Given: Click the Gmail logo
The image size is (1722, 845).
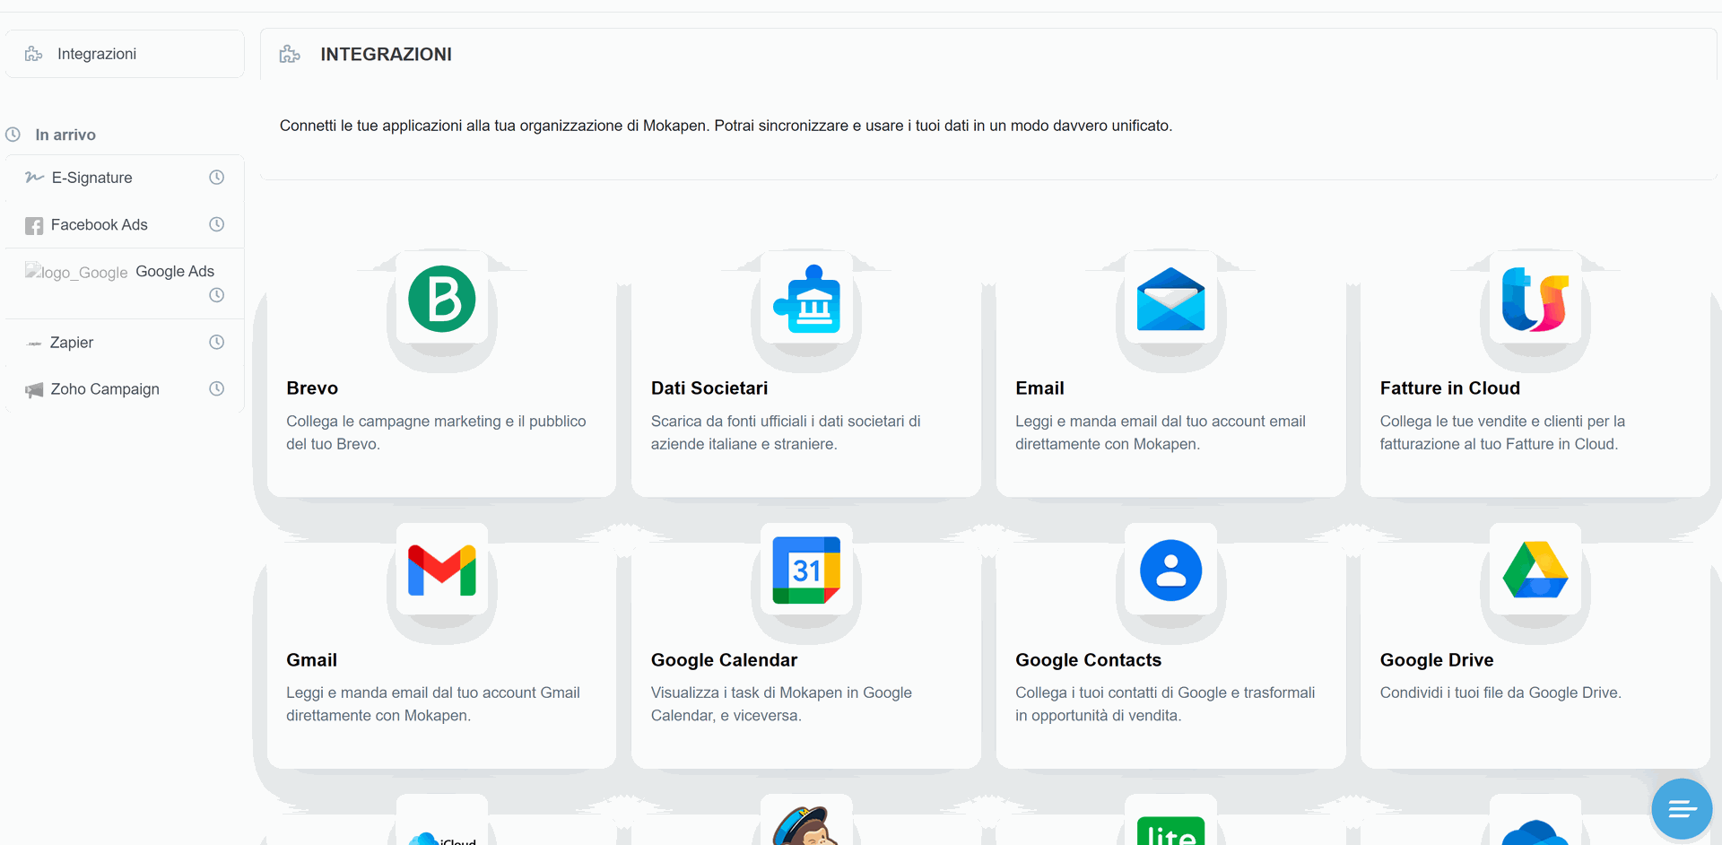Looking at the screenshot, I should [442, 571].
